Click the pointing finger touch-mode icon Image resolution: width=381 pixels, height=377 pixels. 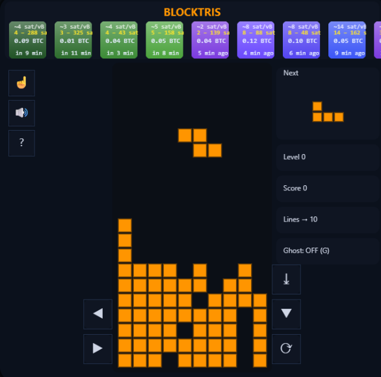tap(21, 83)
